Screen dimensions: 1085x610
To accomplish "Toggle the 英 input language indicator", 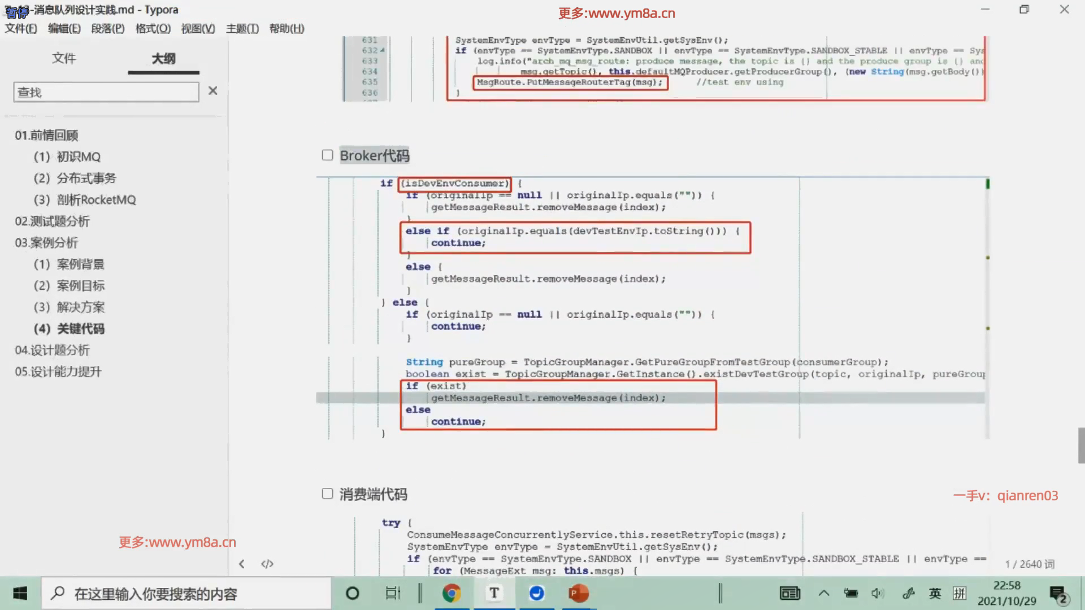I will pyautogui.click(x=935, y=593).
